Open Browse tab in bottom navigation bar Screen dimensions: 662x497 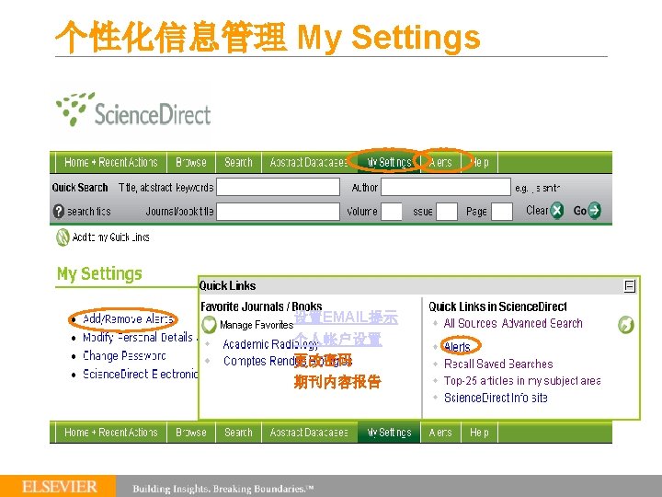[191, 433]
